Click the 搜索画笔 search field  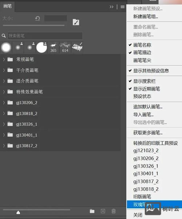(x=45, y=36)
